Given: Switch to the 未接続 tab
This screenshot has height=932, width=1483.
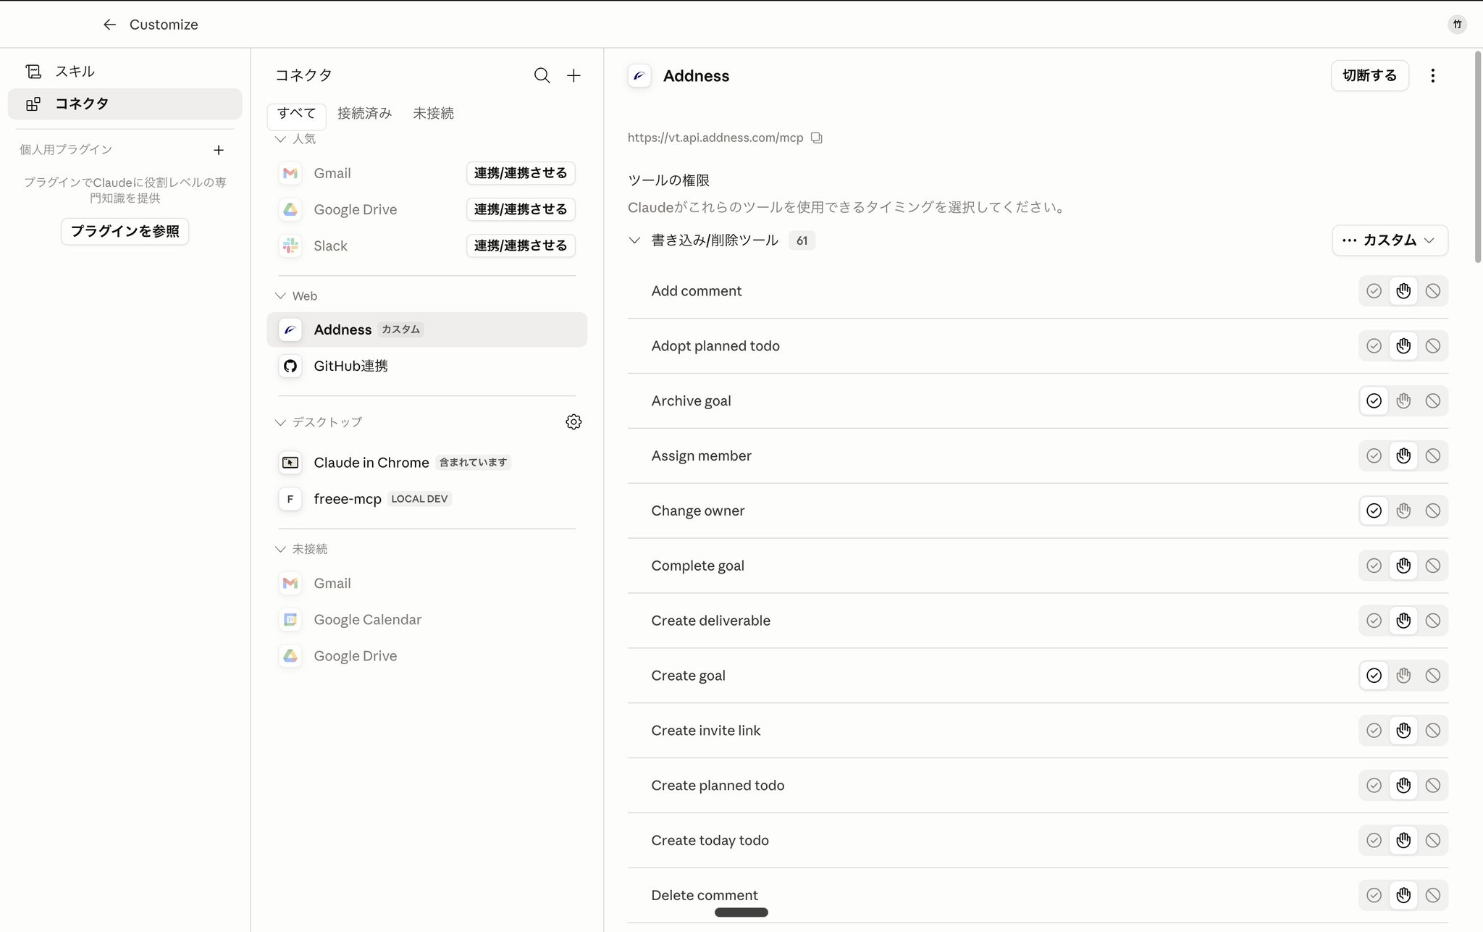Looking at the screenshot, I should (x=433, y=114).
